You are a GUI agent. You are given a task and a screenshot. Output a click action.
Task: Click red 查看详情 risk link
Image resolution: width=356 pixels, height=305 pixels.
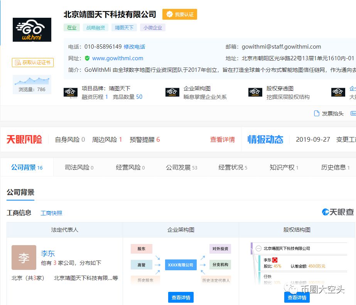(223, 139)
